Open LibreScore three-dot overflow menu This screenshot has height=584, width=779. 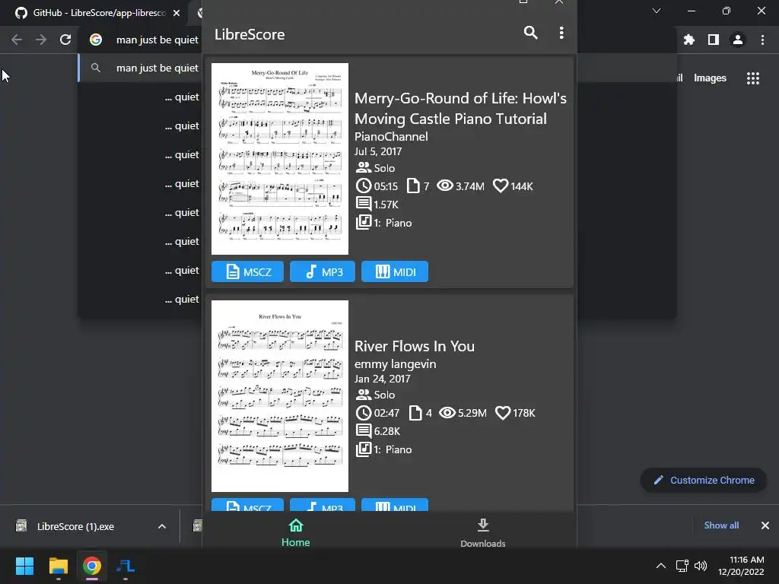pyautogui.click(x=561, y=33)
